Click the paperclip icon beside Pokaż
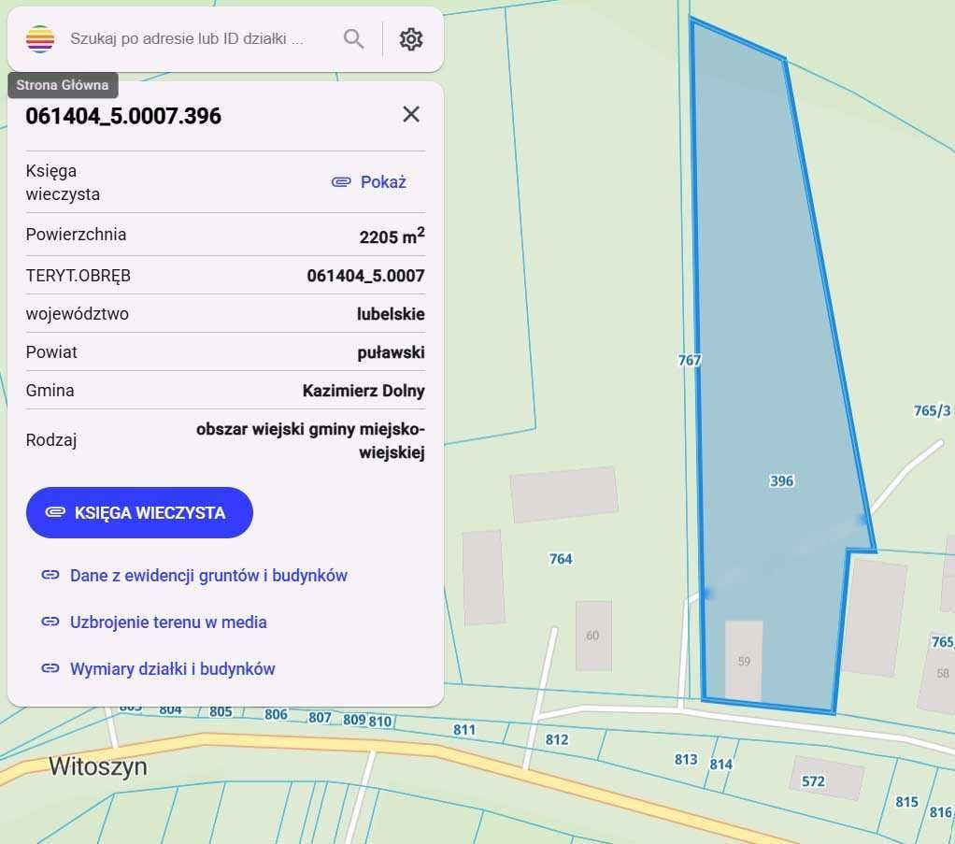The height and width of the screenshot is (844, 955). click(340, 181)
